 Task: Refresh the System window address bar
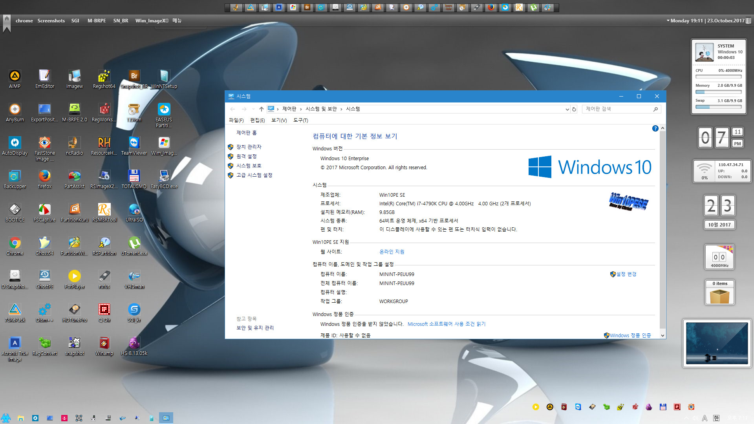[574, 109]
